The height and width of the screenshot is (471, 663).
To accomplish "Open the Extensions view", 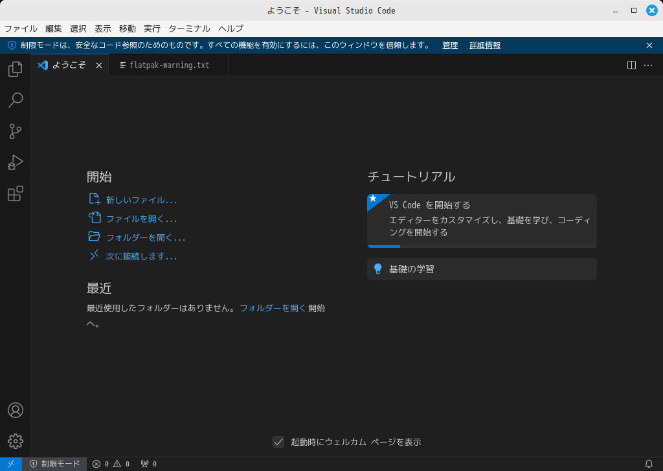I will point(16,193).
